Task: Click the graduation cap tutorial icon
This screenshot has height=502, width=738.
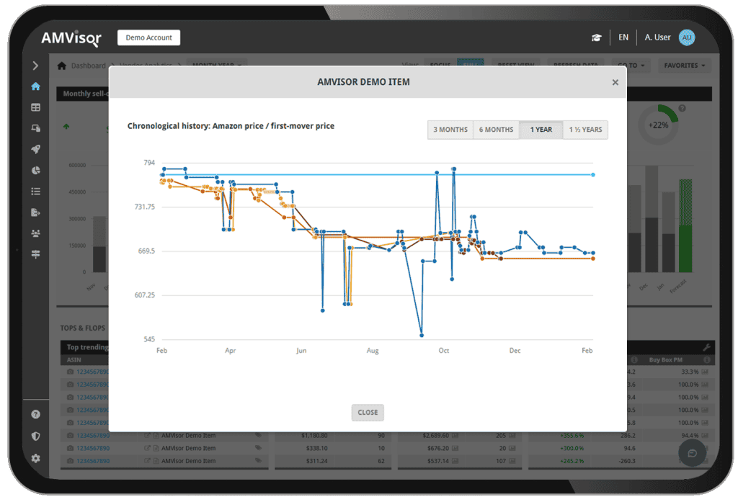Action: (596, 37)
